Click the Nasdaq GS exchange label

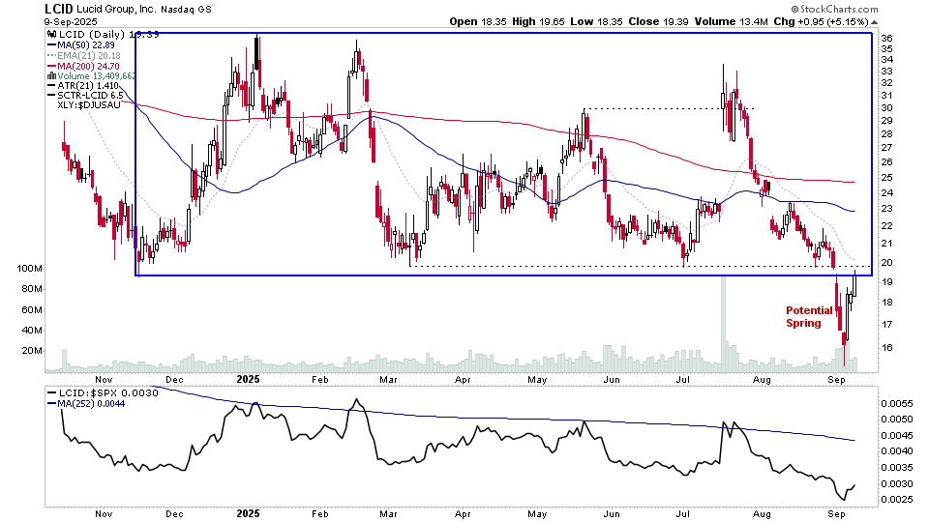click(185, 10)
